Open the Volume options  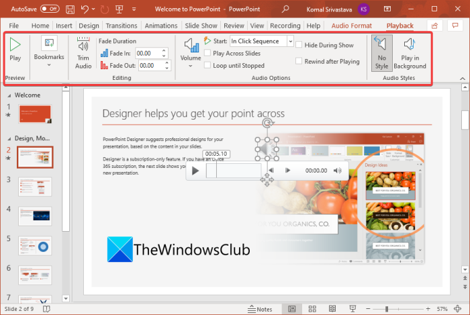(x=191, y=53)
